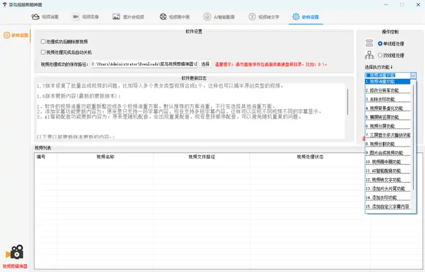The image size is (425, 272).
Task: Click the 软件更新日志 vertical scrollbar
Action: (348, 101)
